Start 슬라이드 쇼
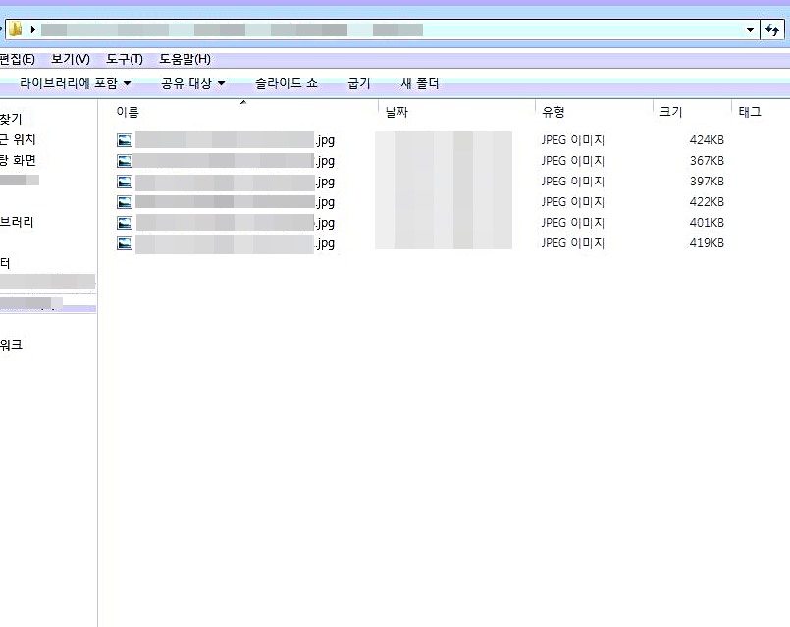 point(287,83)
